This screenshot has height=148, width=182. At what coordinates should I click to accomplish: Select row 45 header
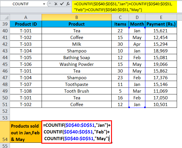pos(5,64)
